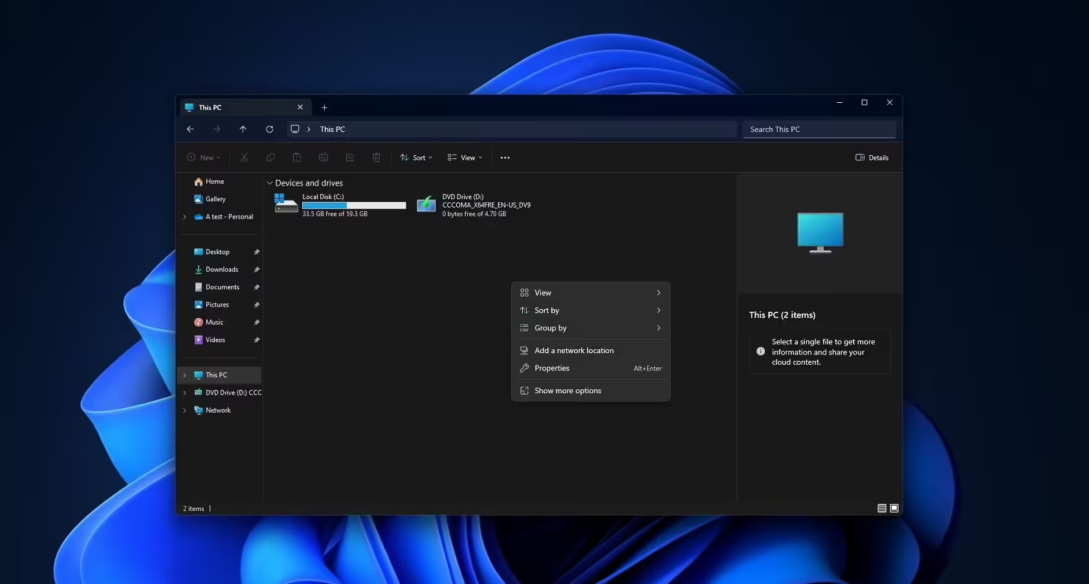Select Add a network location
Screen dimensions: 1089x584
point(573,351)
